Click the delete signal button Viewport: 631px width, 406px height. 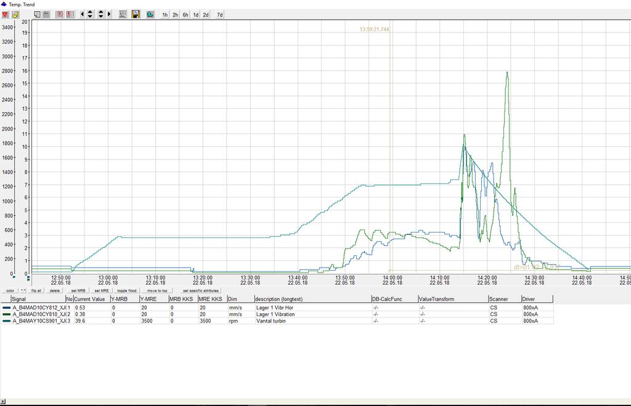click(55, 290)
